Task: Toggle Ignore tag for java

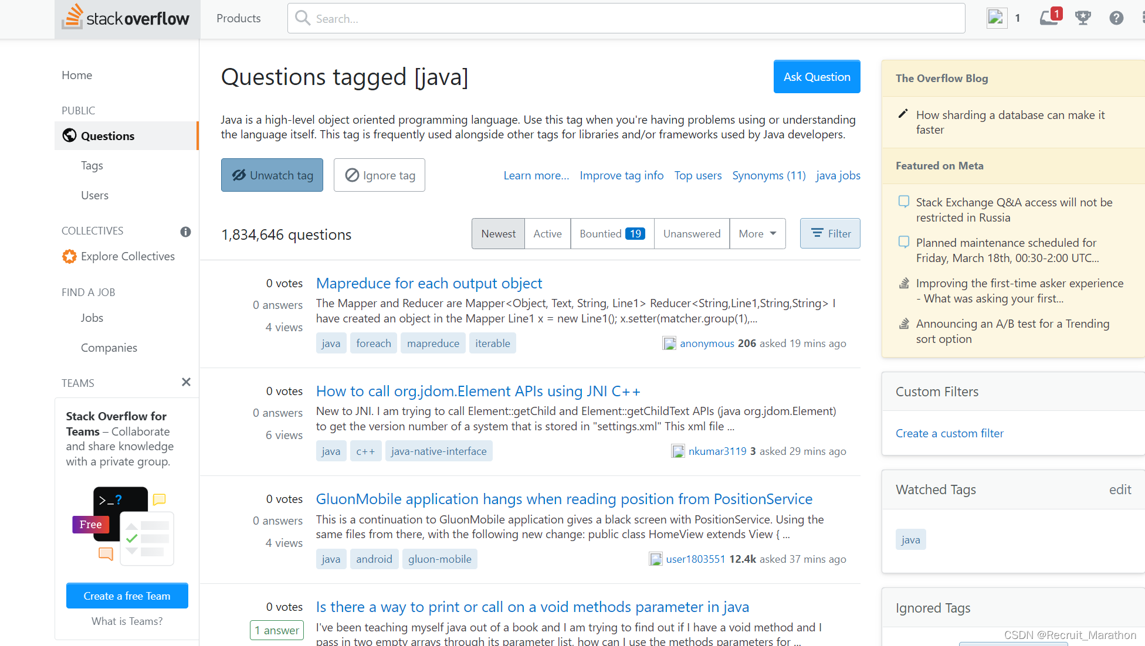Action: (x=379, y=175)
